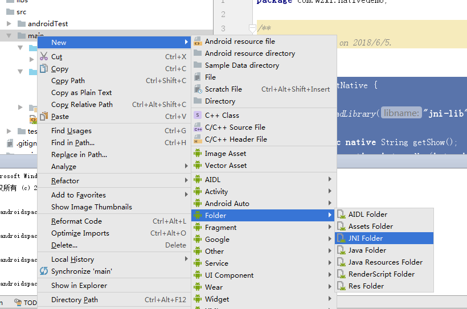Choose Show in Explorer
This screenshot has width=467, height=309.
coord(114,286)
